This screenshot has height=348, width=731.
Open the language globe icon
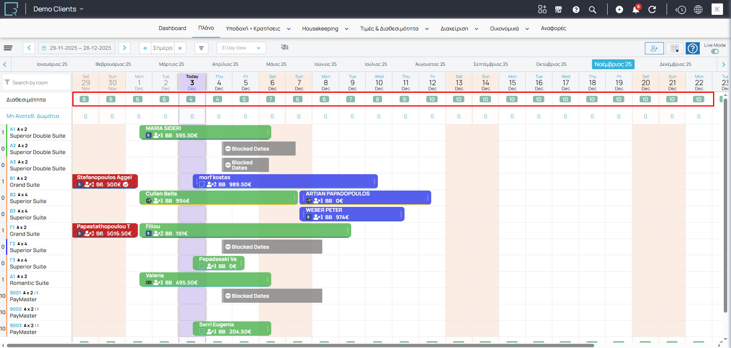tap(698, 10)
